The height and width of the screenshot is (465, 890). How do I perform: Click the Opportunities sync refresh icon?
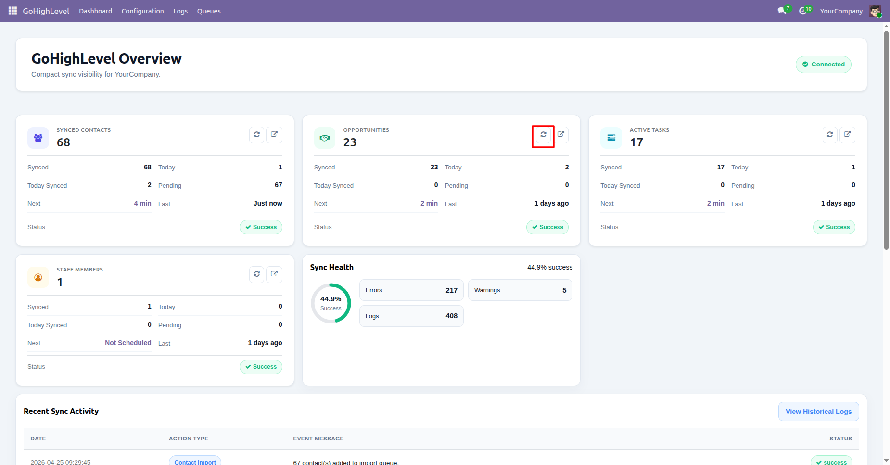543,135
